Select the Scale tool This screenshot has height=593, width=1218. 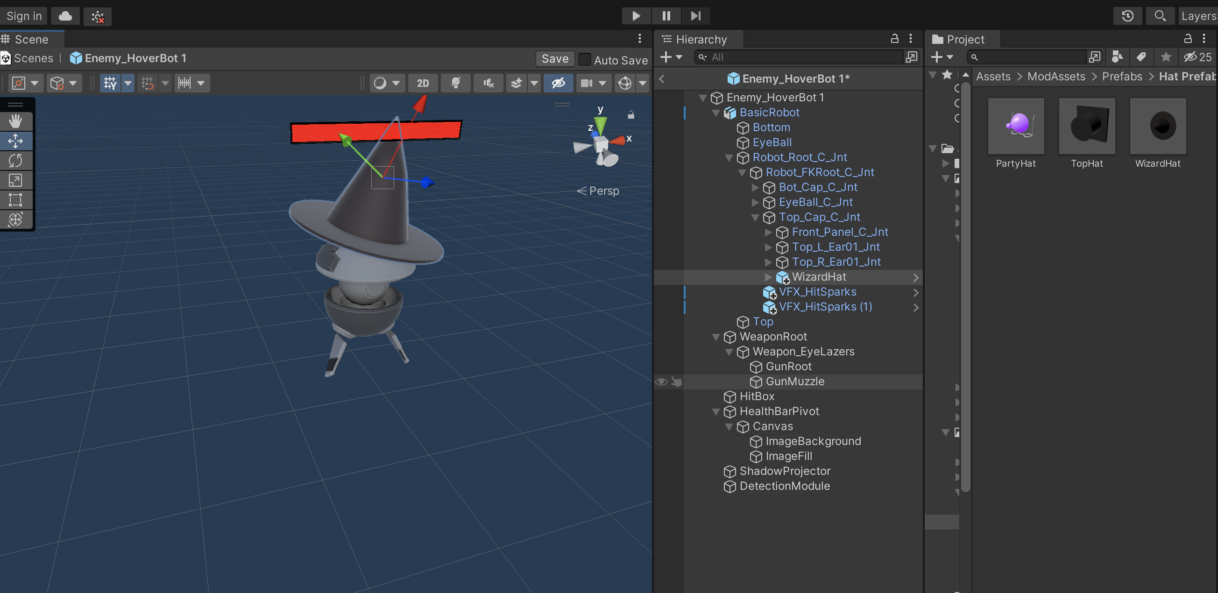coord(15,180)
